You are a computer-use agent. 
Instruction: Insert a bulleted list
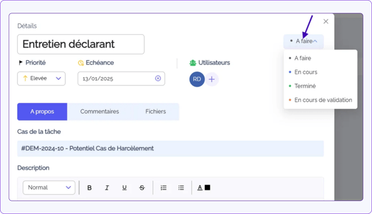click(x=181, y=188)
